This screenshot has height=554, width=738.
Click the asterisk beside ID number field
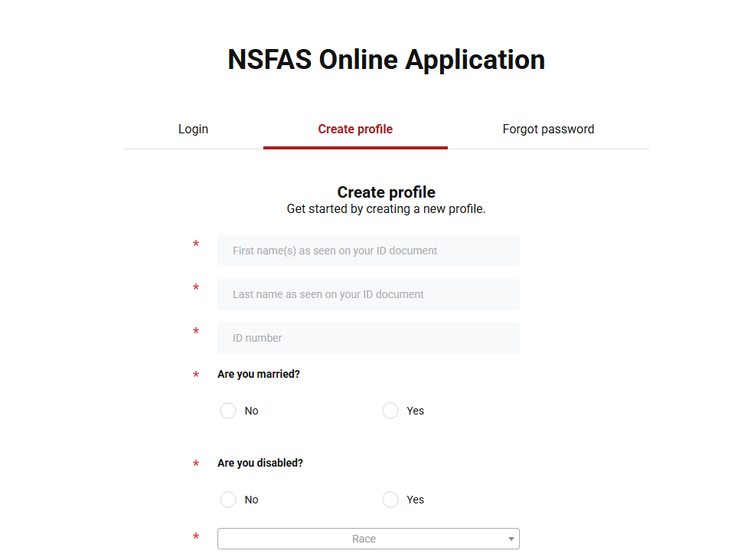196,331
